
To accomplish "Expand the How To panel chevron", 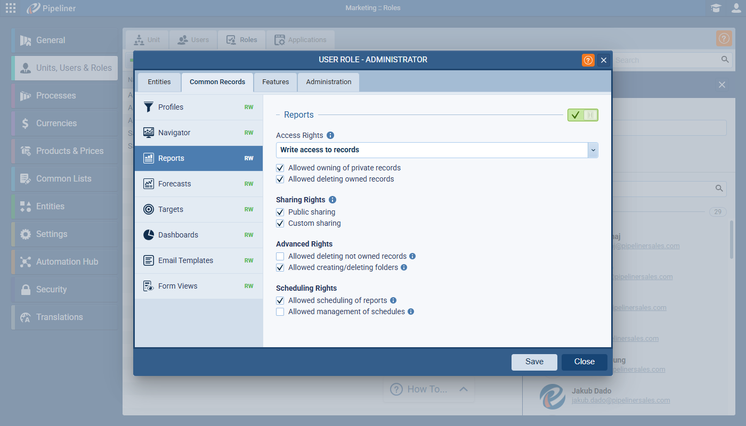I will (x=463, y=389).
